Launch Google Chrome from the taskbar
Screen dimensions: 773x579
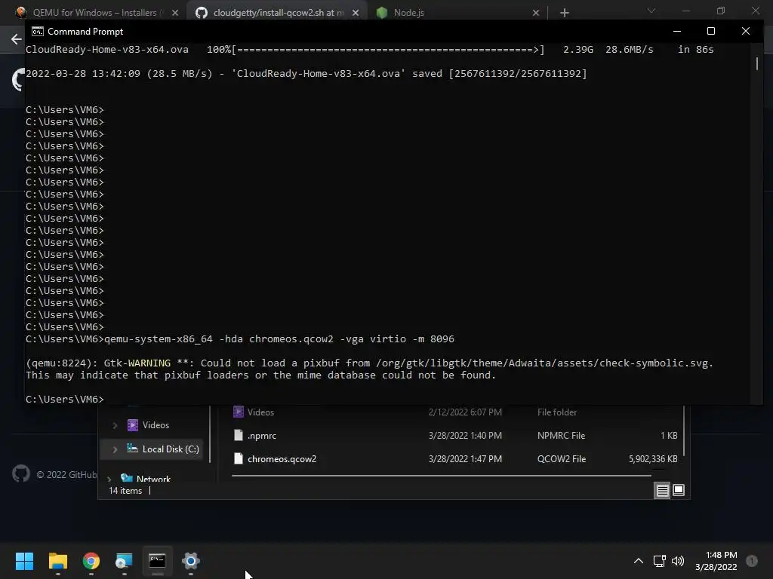point(91,561)
